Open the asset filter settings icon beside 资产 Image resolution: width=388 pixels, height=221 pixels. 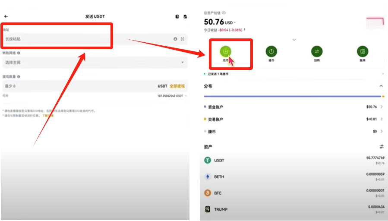[382, 146]
